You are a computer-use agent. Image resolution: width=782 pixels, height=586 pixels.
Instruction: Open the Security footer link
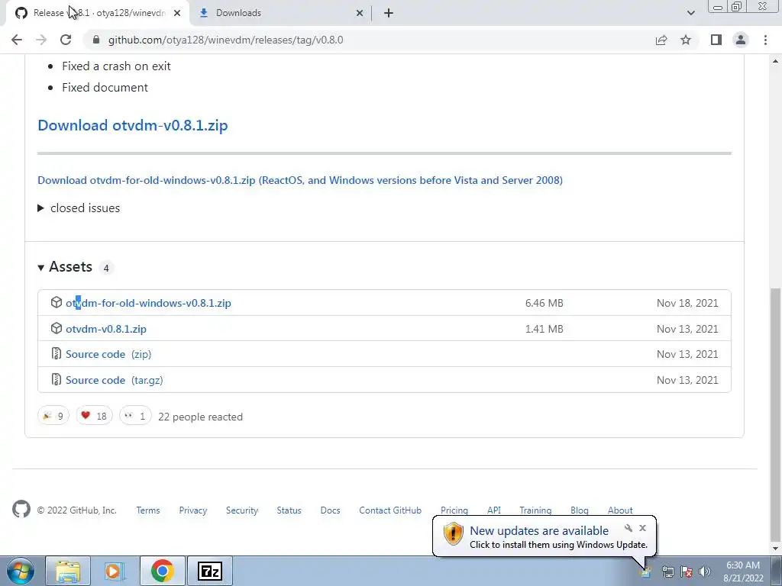[x=242, y=510]
